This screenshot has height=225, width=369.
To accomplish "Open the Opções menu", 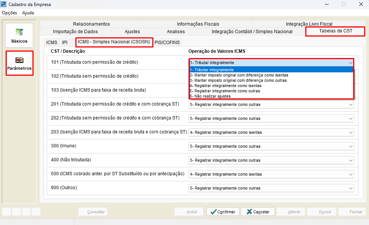I will click(x=9, y=13).
